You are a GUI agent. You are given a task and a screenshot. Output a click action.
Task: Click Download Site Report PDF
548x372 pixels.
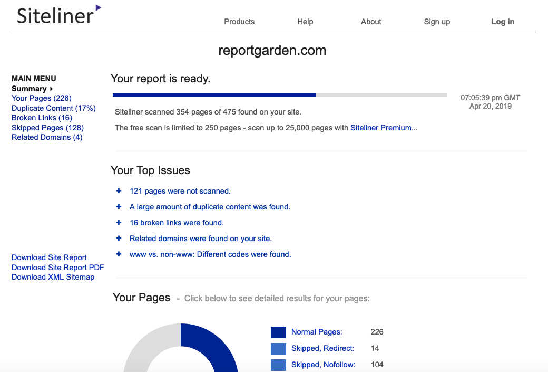[57, 268]
